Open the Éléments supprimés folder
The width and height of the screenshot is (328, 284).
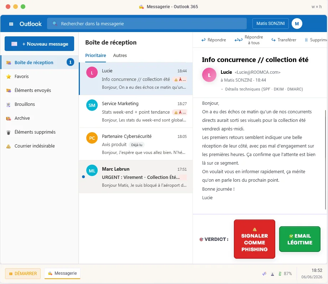coord(40,132)
